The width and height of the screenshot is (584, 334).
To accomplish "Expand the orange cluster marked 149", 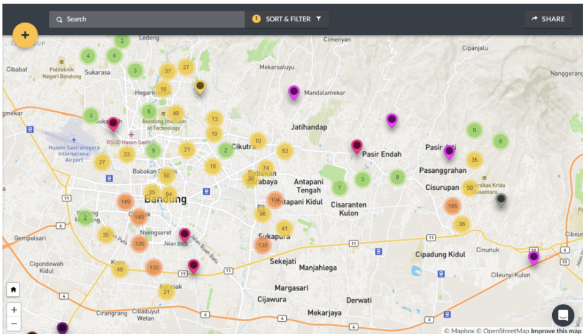I will coord(126,202).
